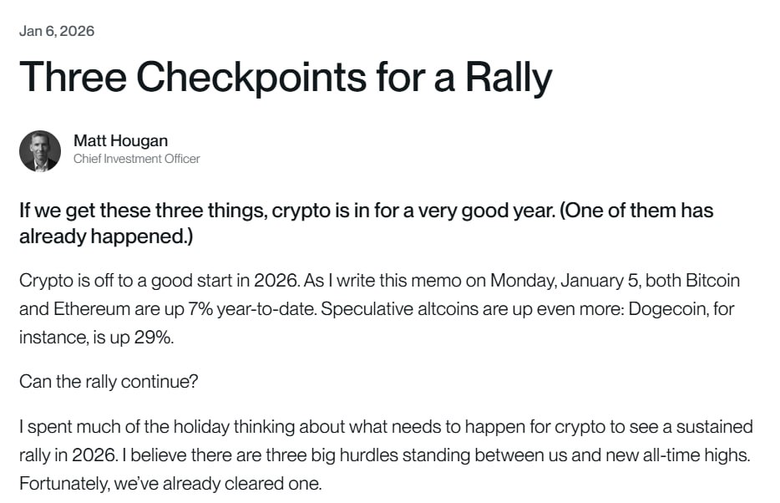The image size is (780, 503).
Task: Click the Jan 6, 2026 publication date
Action: pos(57,31)
